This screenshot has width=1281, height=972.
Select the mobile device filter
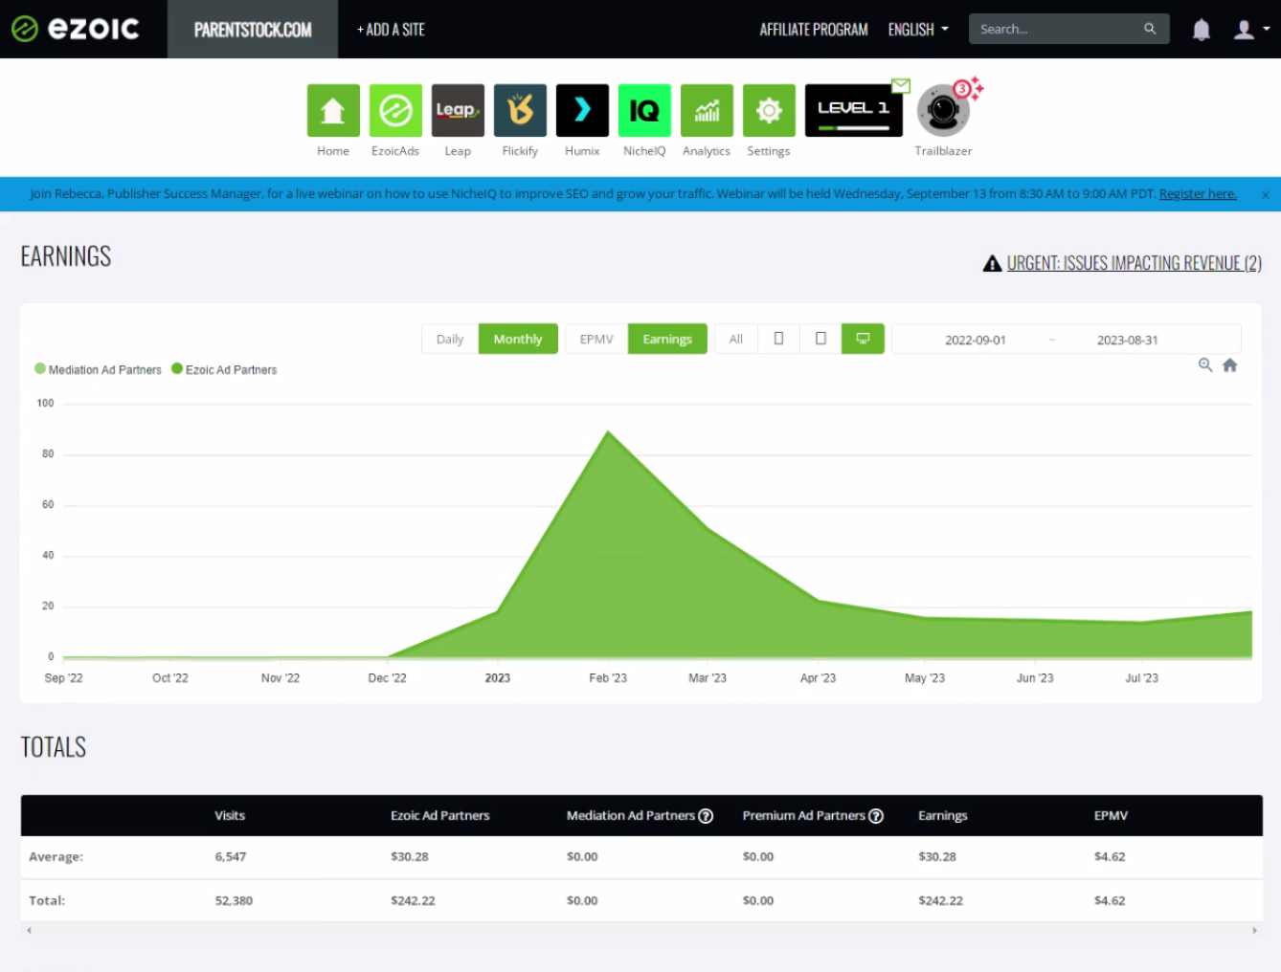click(x=778, y=339)
